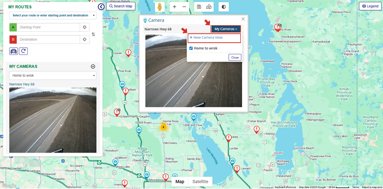Zoom in with the plus button
This screenshot has height=189, width=383.
tap(174, 7)
